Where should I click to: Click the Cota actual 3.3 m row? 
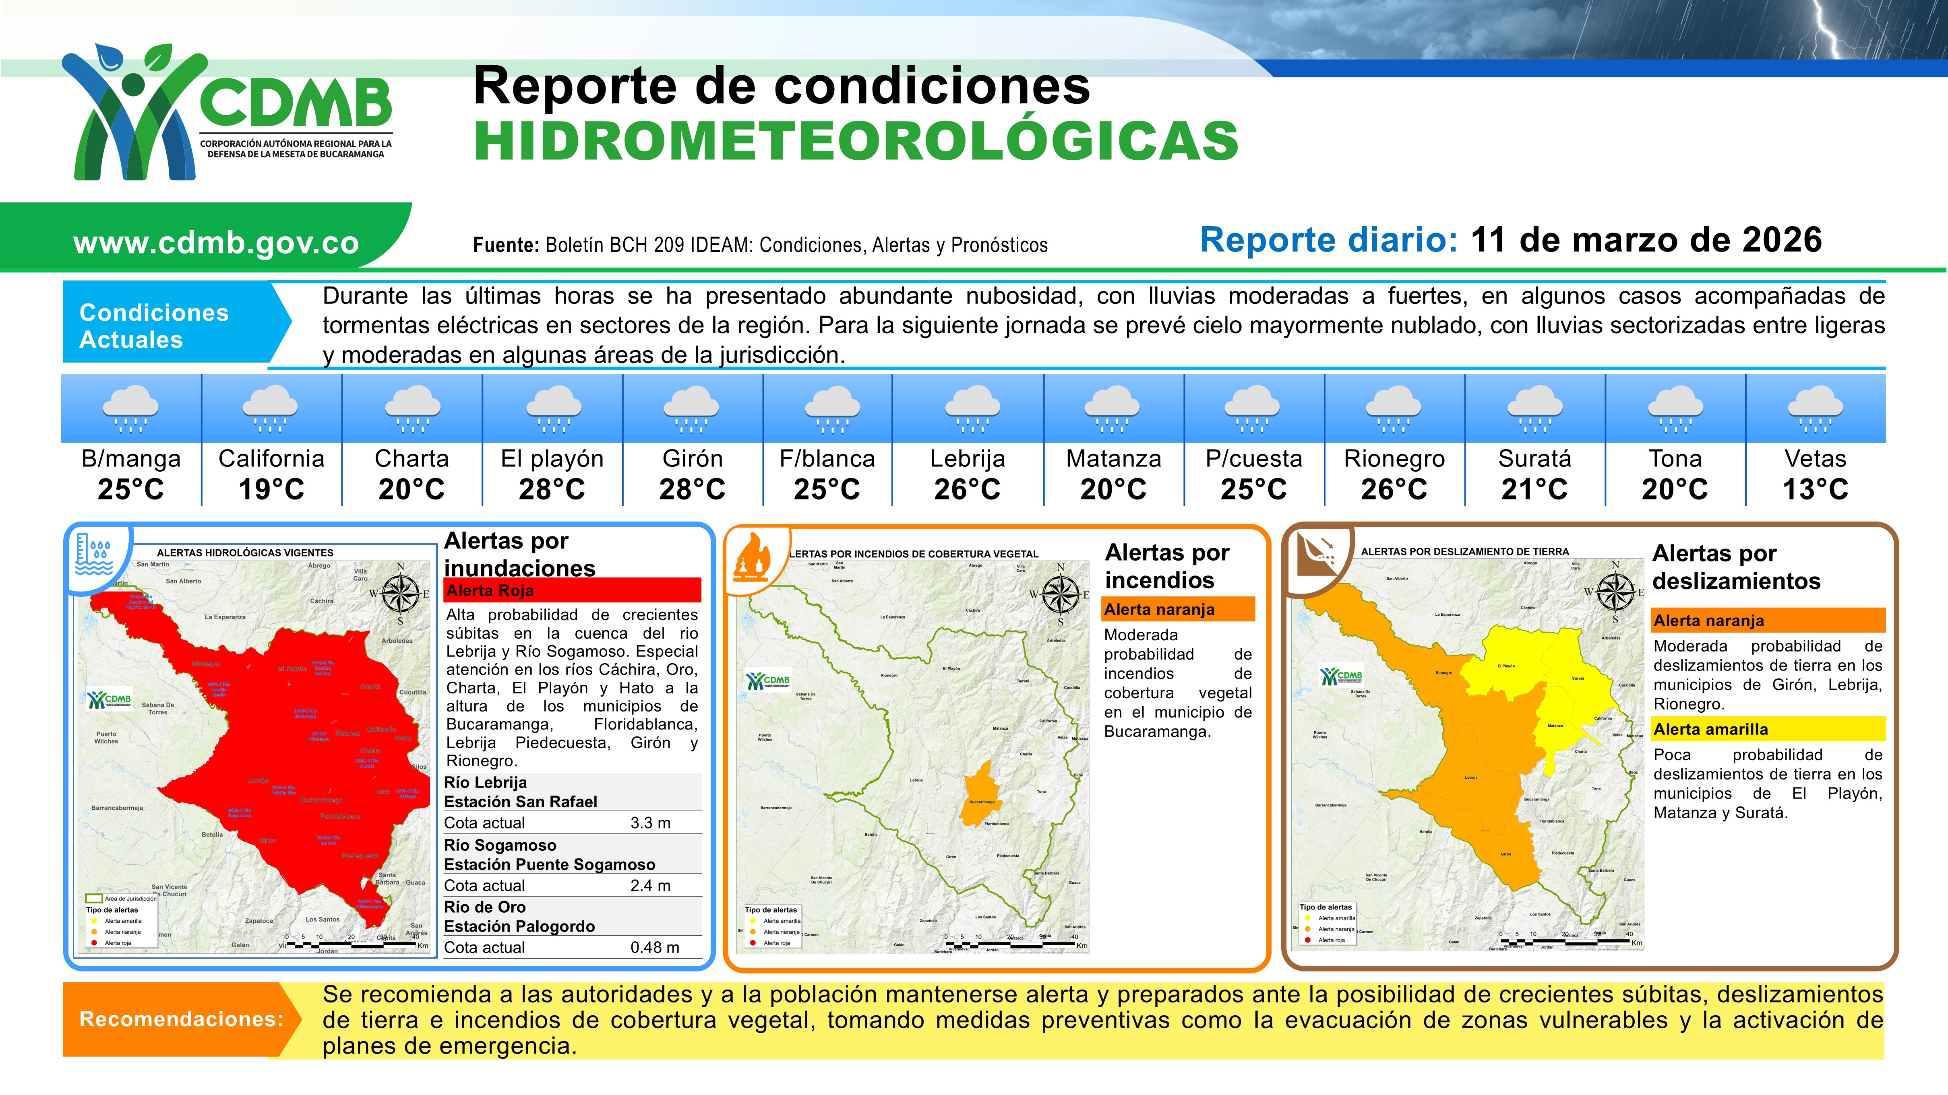click(x=573, y=823)
